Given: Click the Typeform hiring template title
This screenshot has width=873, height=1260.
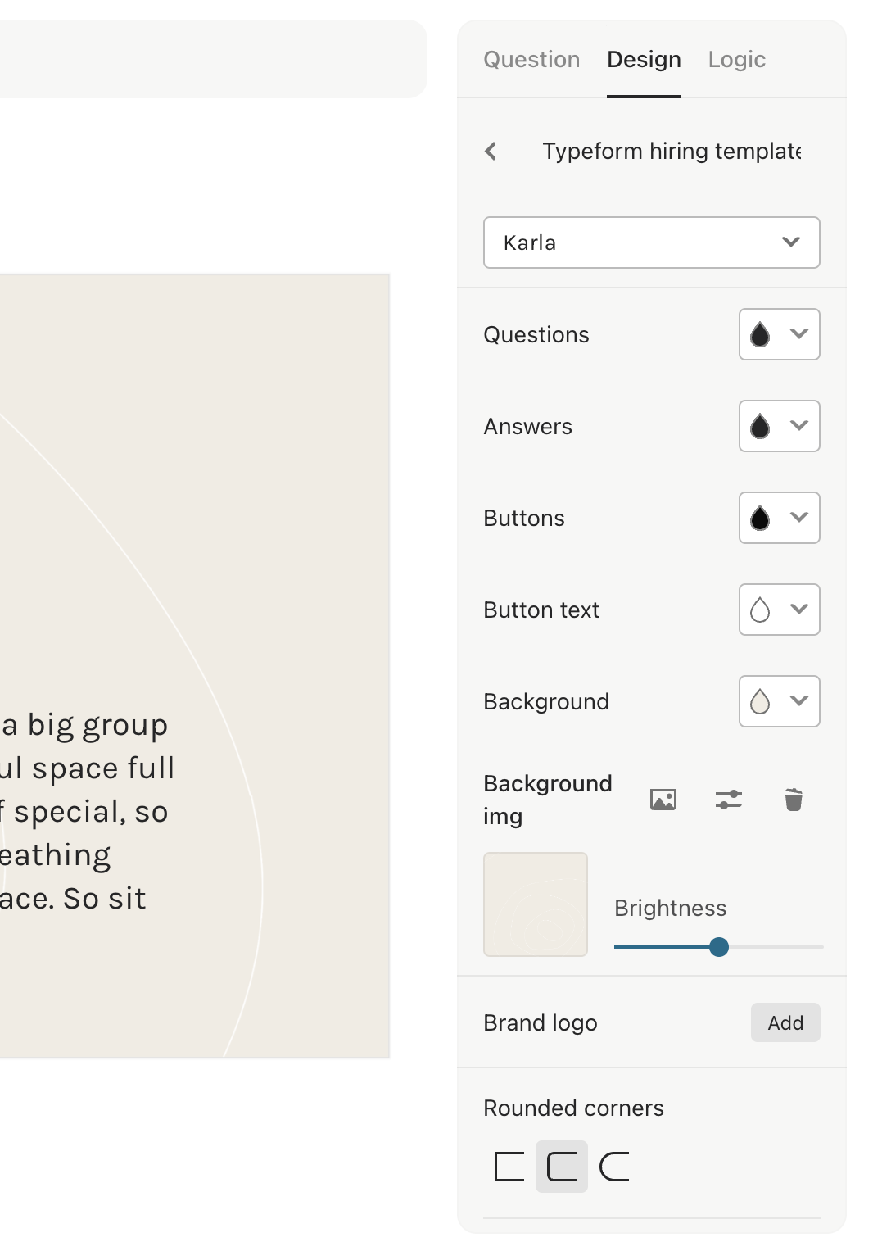Looking at the screenshot, I should click(x=672, y=152).
